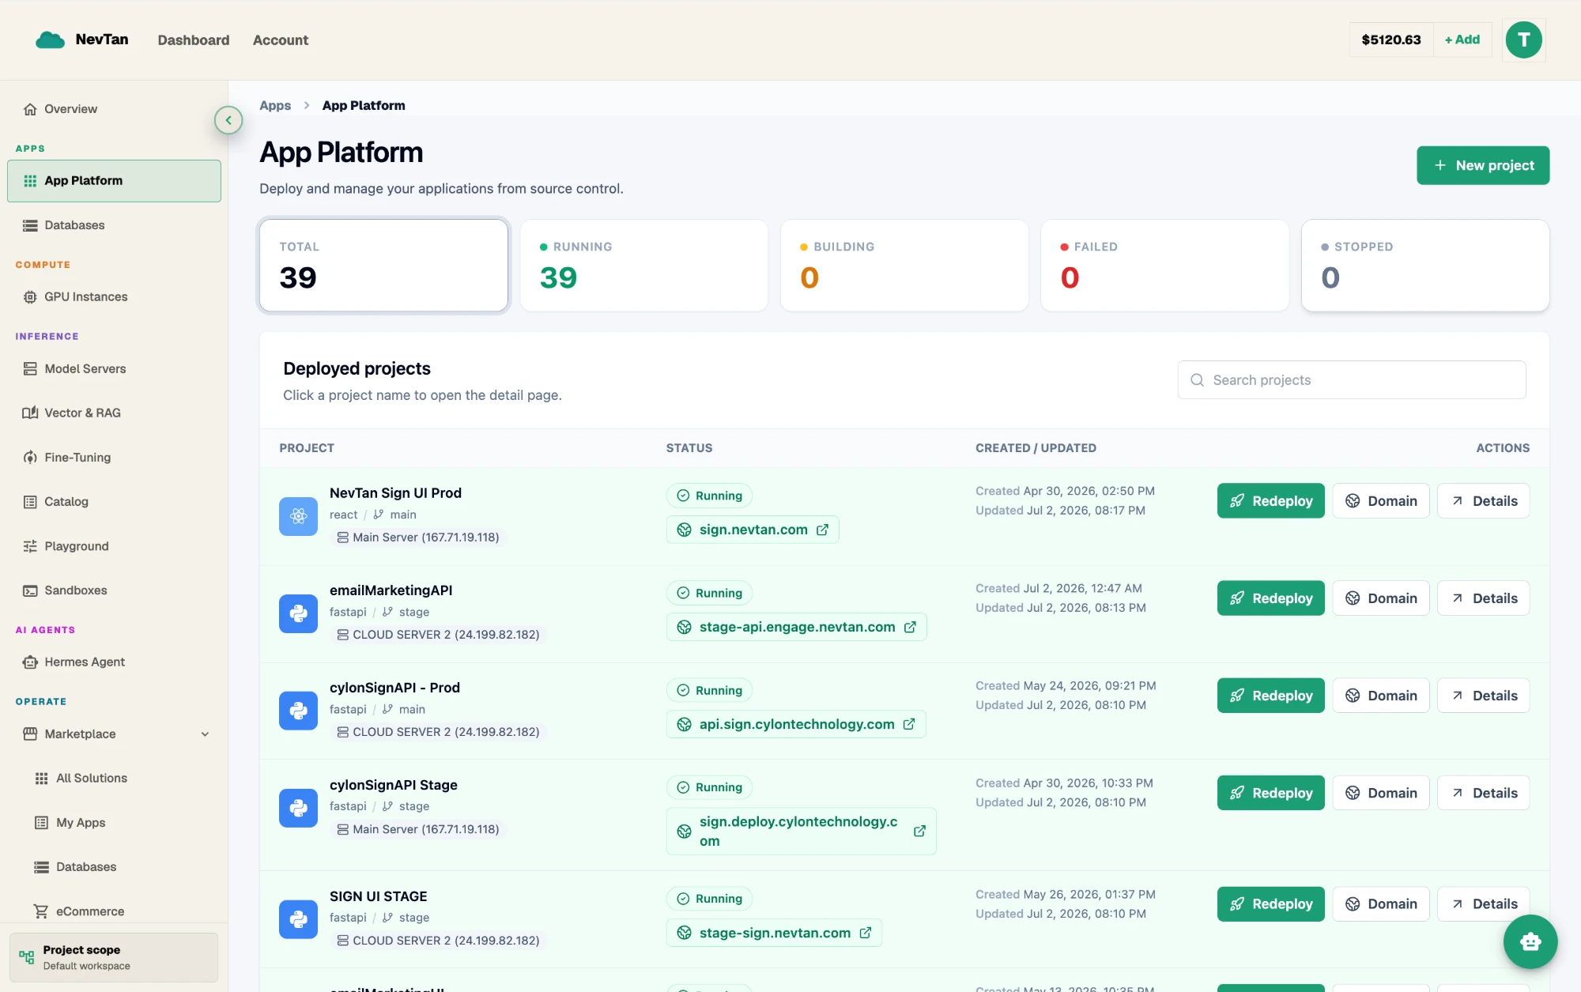
Task: Open external link icon for stage-sign.nevtan.com
Action: [866, 933]
